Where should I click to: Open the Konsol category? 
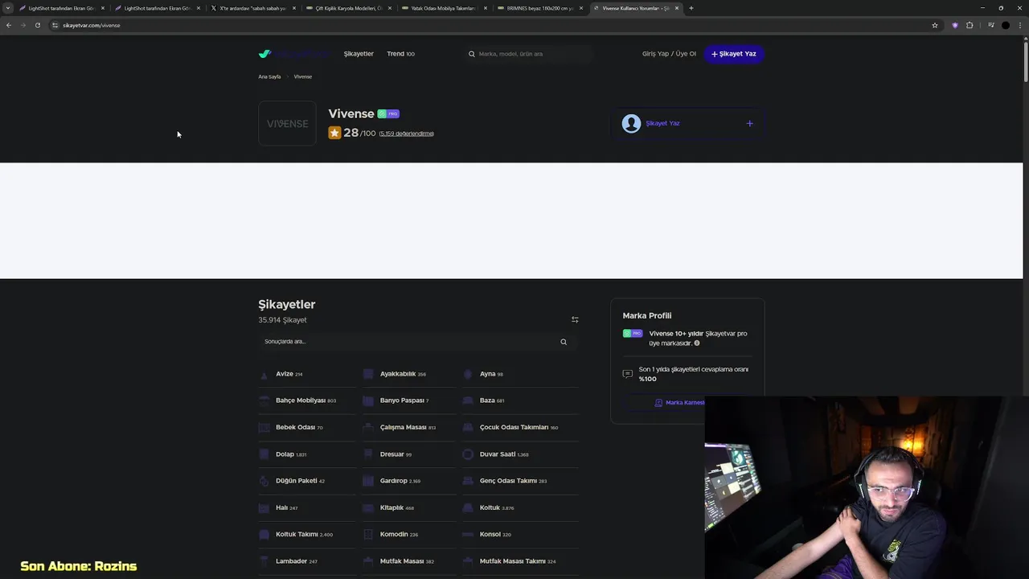coord(520,534)
